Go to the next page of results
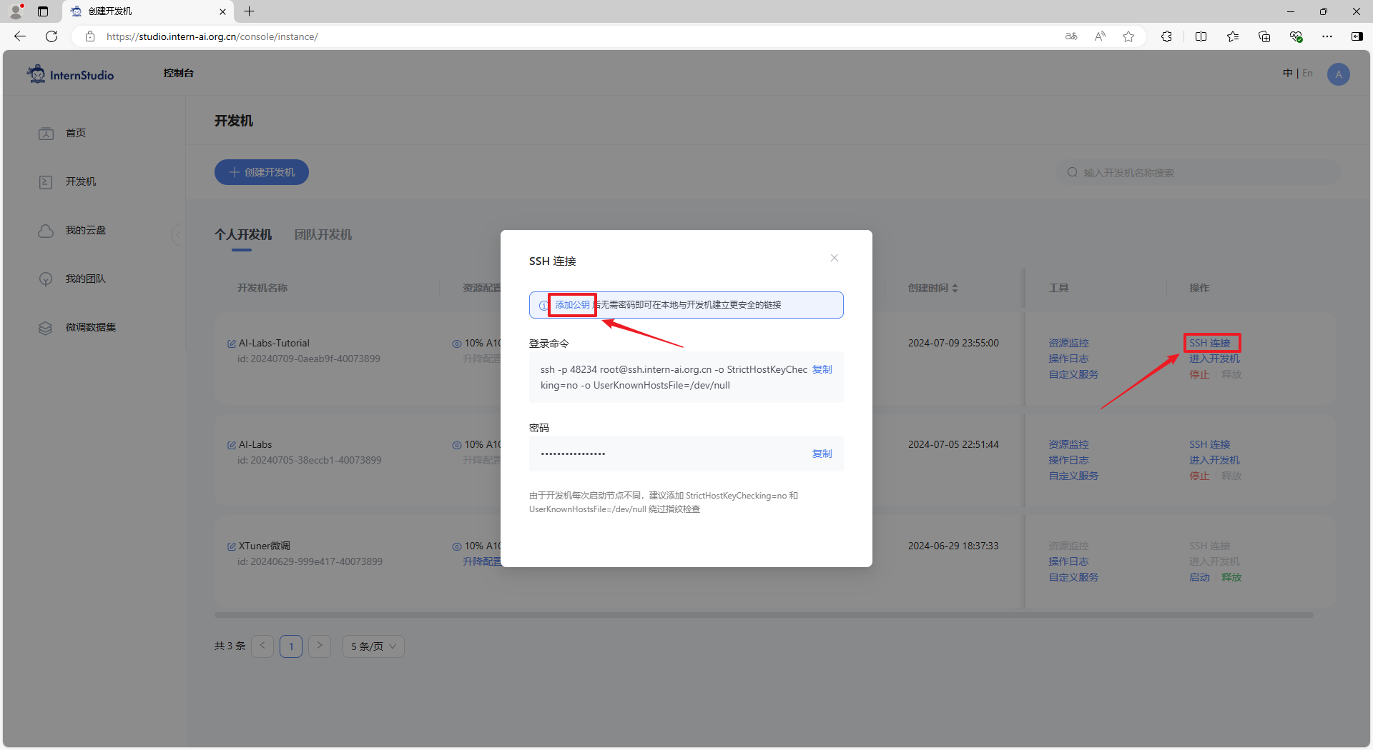Viewport: 1373px width, 750px height. click(320, 646)
